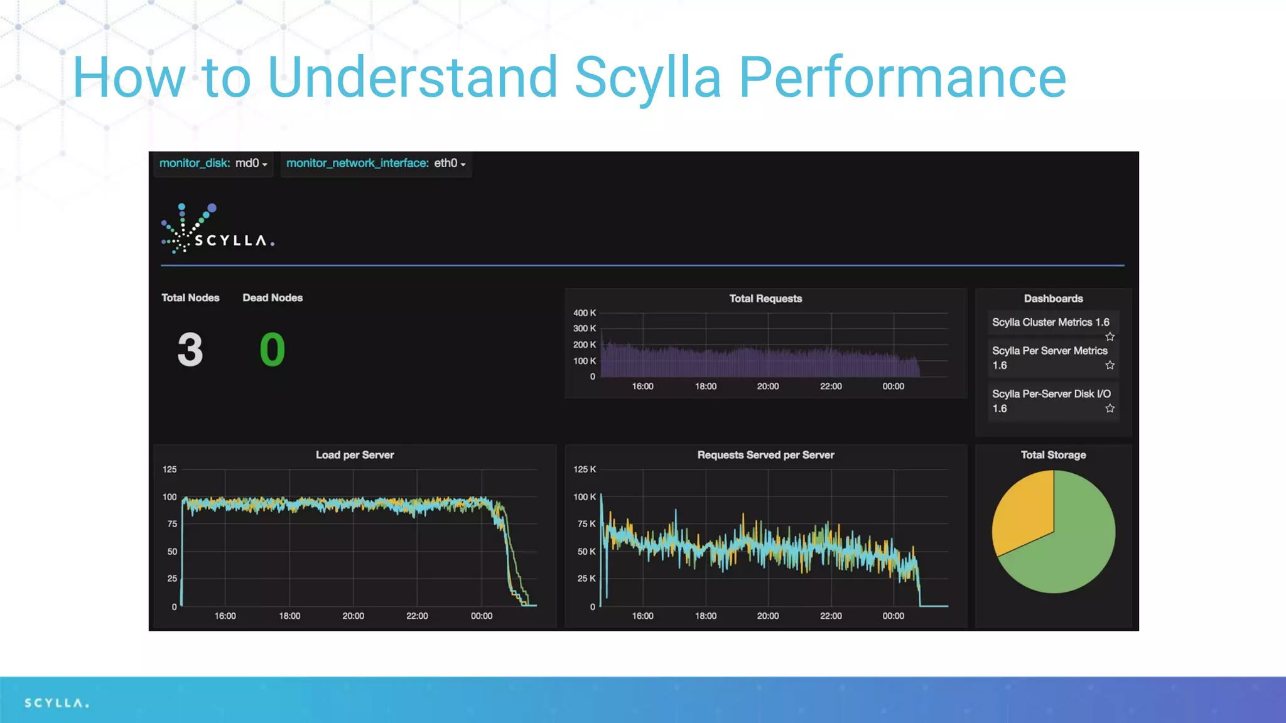Star the Scylla Cluster Metrics 1.6 dashboard

pos(1110,336)
